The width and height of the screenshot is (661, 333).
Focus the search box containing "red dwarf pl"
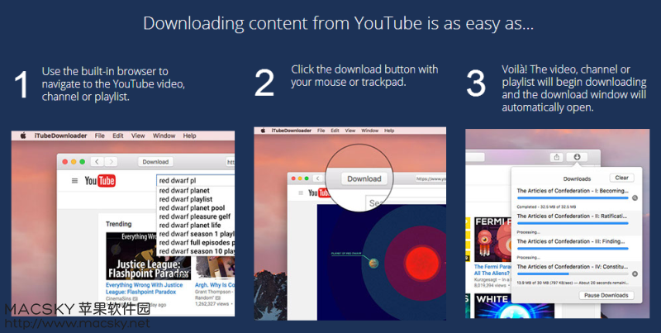point(195,180)
